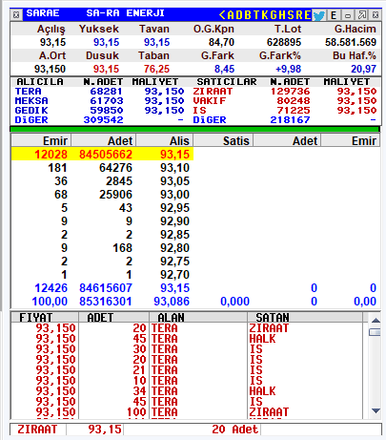Click the G.Hacim value 58.581.569
The width and height of the screenshot is (386, 440).
[351, 42]
